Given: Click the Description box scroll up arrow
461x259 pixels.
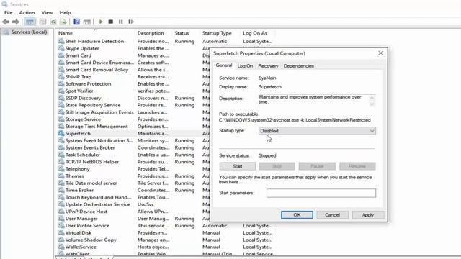Looking at the screenshot, I should [372, 98].
